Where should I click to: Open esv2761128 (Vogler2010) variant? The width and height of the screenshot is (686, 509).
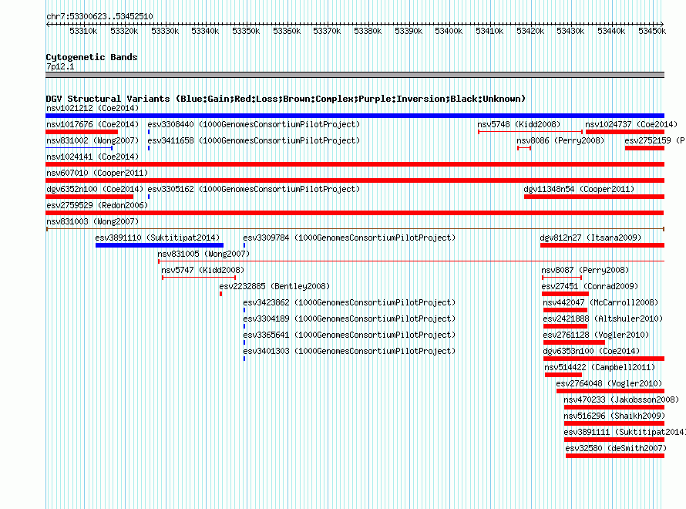[x=596, y=335]
